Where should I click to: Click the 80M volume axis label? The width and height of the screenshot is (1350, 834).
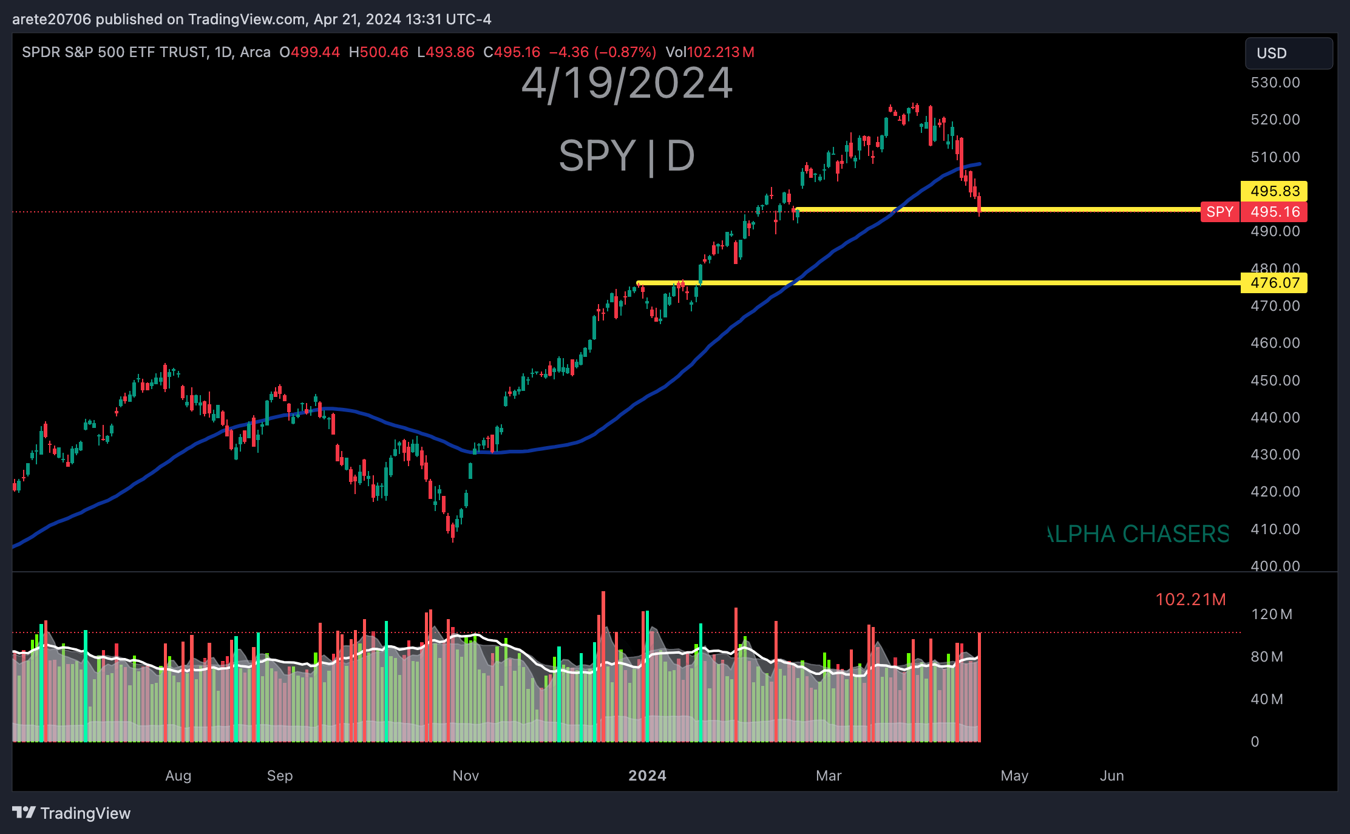[x=1267, y=657]
